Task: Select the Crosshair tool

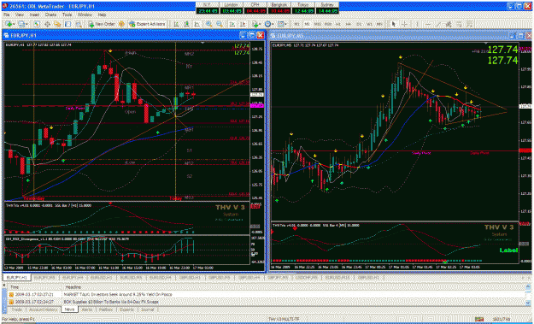Action: [x=404, y=24]
